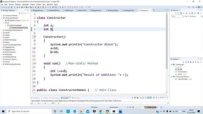The image size is (203, 114).
Task: Open the File menu
Action: click(2, 4)
